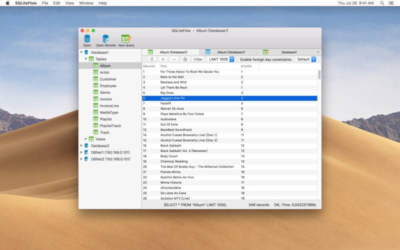
Task: Click the circular cancel icon beside Filter
Action: click(x=185, y=59)
